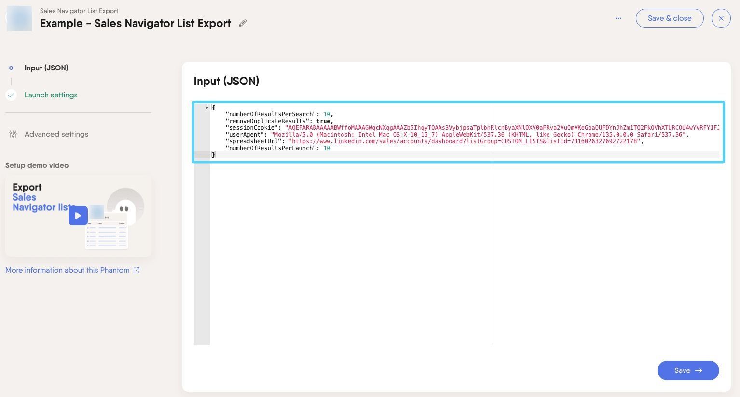Click the Example - Sales Navigator List Export title

[136, 23]
